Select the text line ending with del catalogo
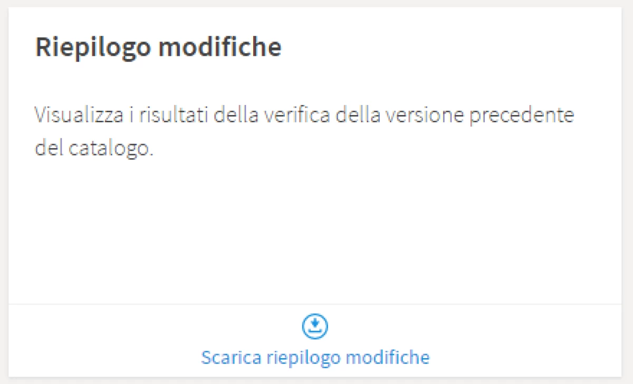The width and height of the screenshot is (633, 384). pos(94,148)
